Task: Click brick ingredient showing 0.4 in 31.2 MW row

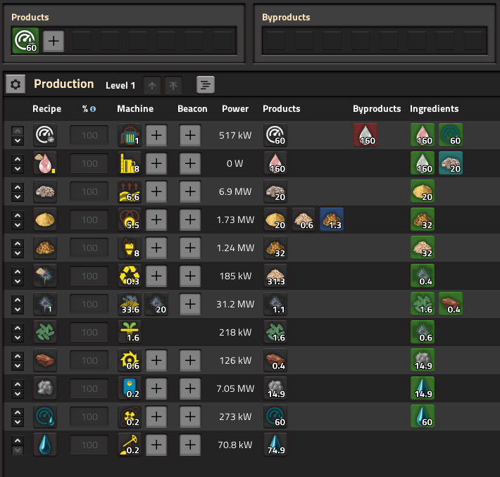Action: click(451, 304)
